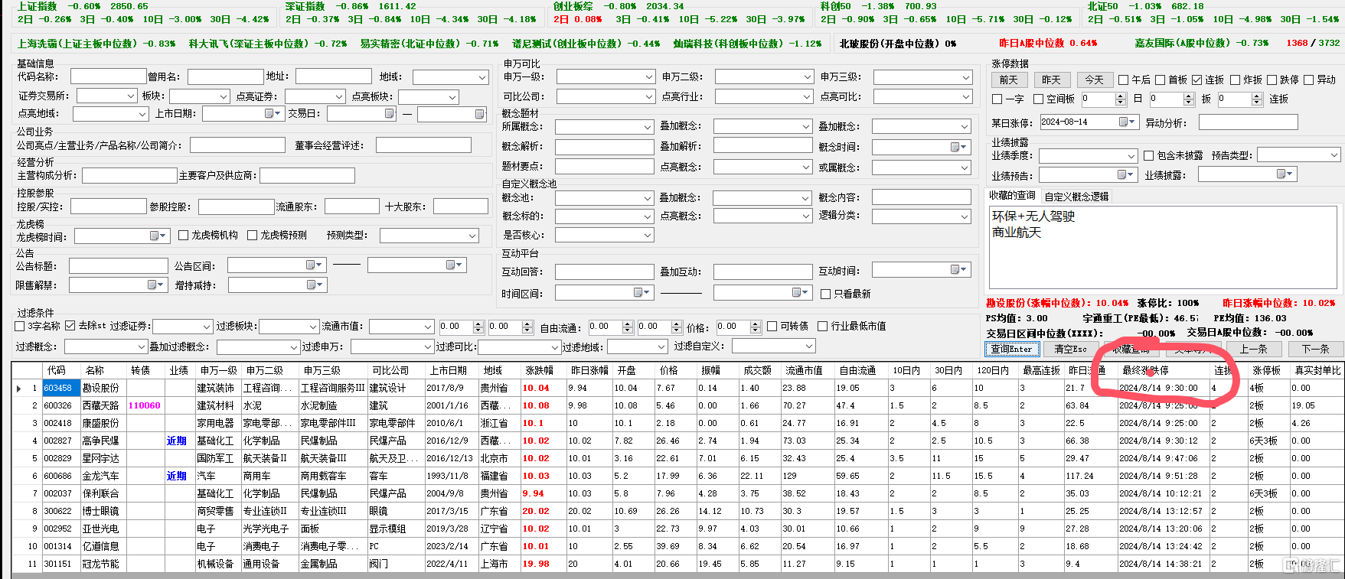Check the 异动 checkbox
This screenshot has height=579, width=1345.
click(1308, 80)
